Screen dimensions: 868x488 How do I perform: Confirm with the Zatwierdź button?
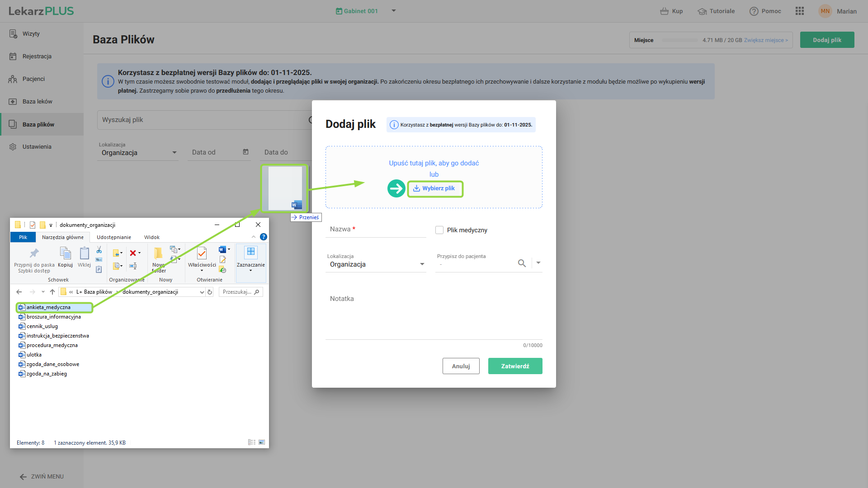click(515, 366)
